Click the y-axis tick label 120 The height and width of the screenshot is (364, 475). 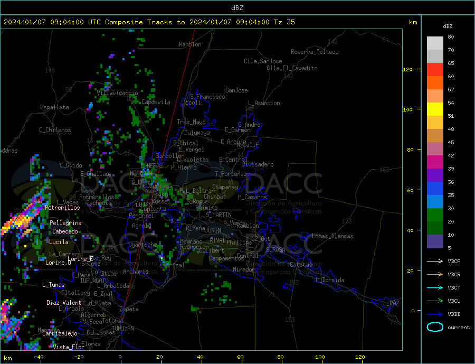408,69
